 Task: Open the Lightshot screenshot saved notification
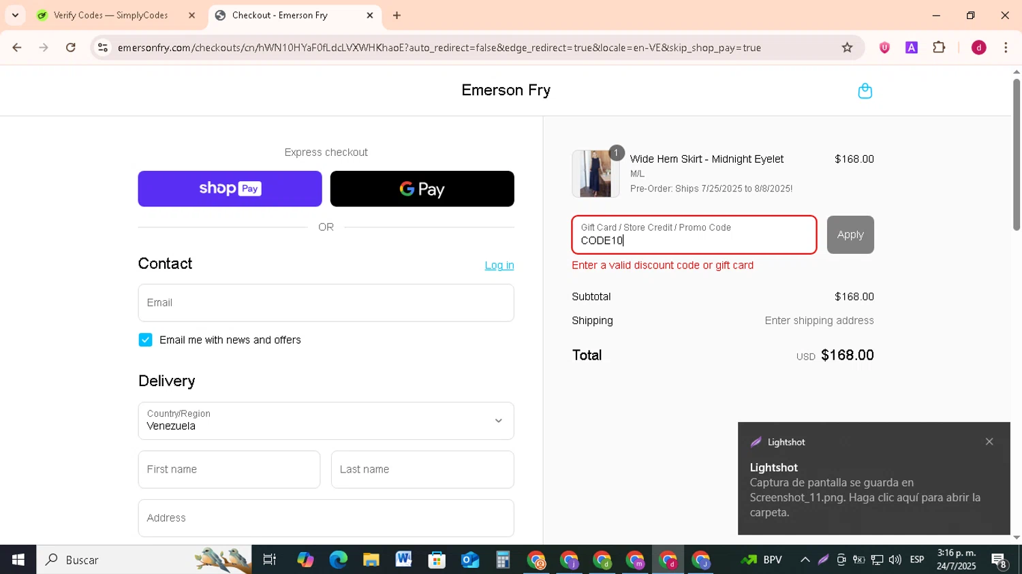click(873, 479)
